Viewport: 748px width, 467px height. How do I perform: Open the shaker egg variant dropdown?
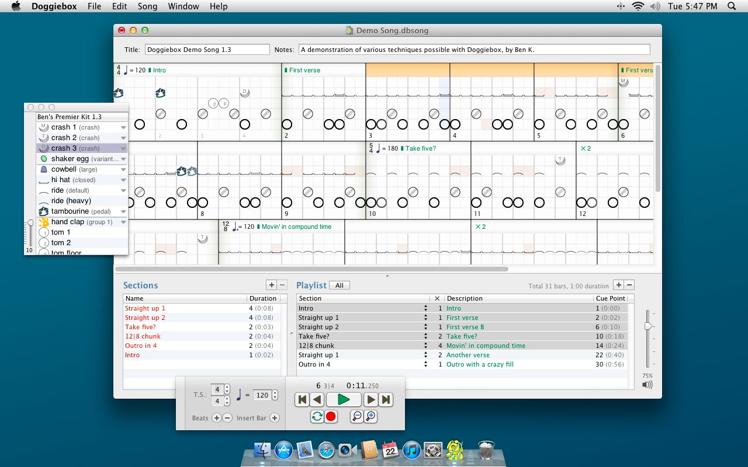coord(123,159)
